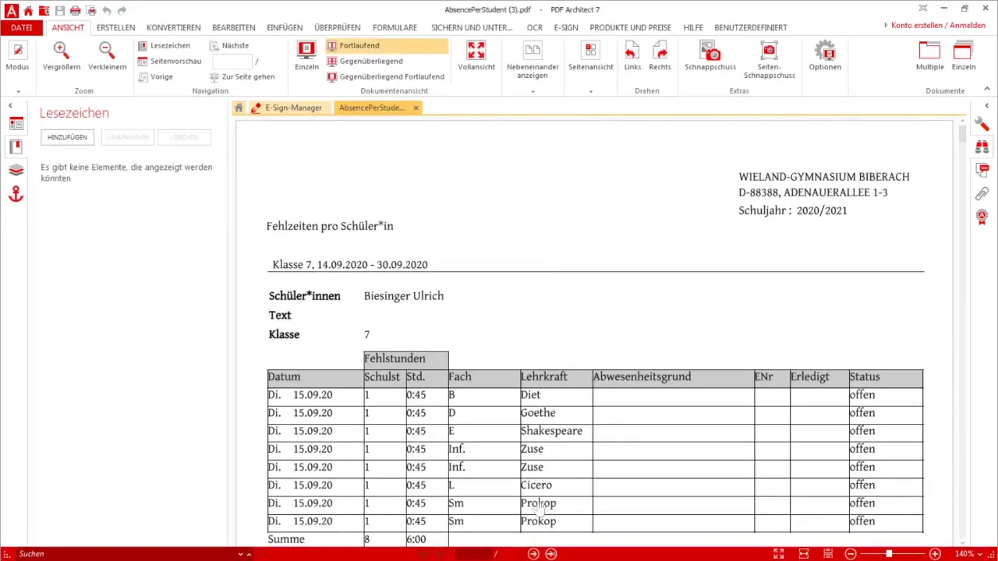Image resolution: width=998 pixels, height=561 pixels.
Task: Click the open-folder quick access icon
Action: click(x=44, y=10)
